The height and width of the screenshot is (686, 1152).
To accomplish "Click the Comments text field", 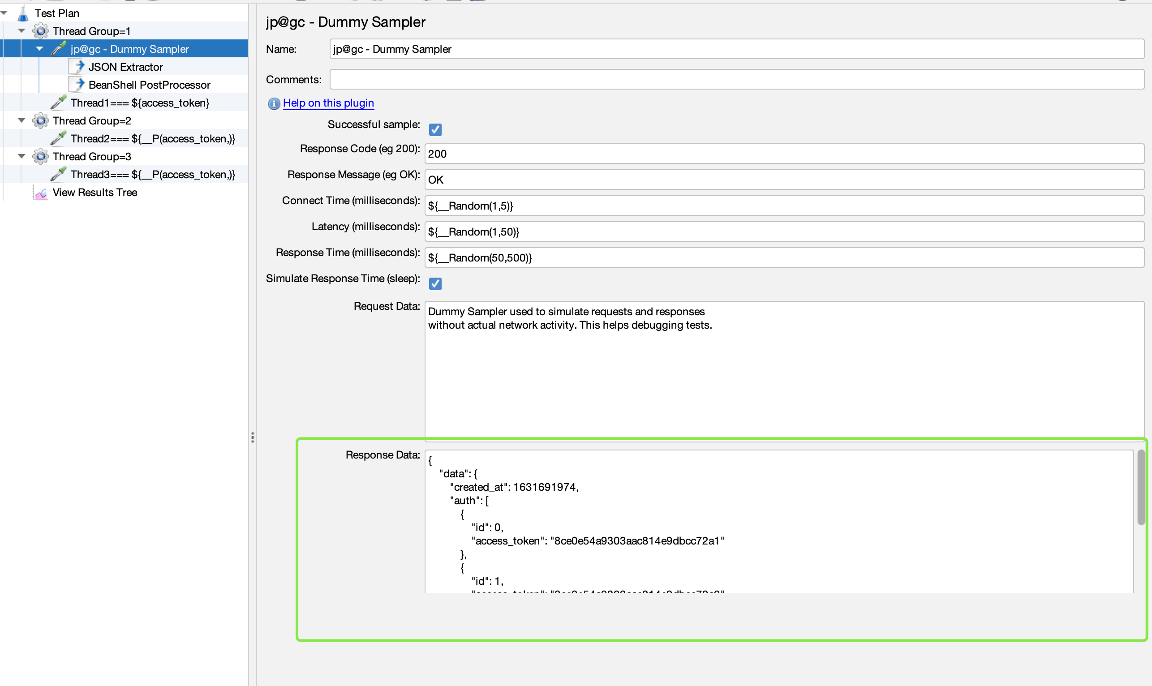I will tap(736, 80).
